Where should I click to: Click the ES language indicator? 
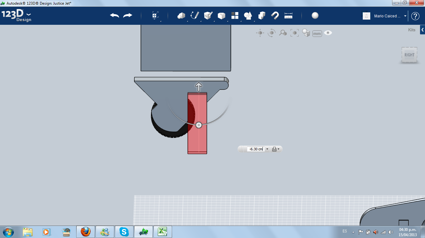click(345, 231)
